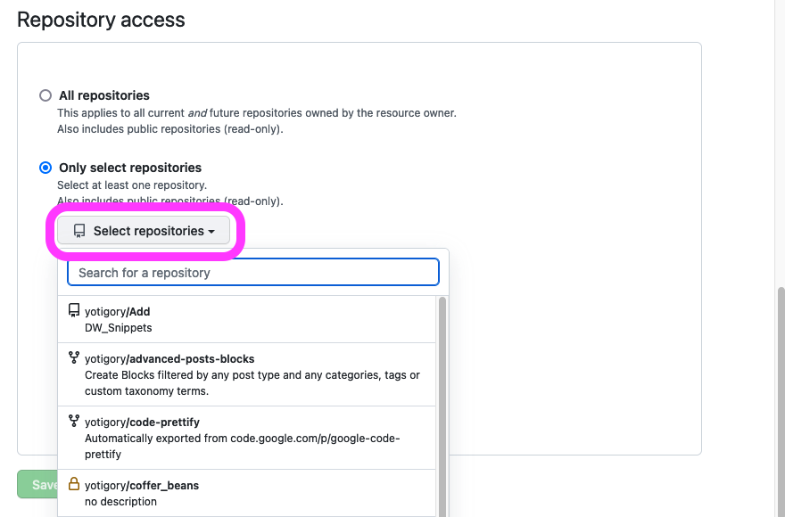This screenshot has width=785, height=517.
Task: Click the repository list scrollbar thumb
Action: click(442, 406)
